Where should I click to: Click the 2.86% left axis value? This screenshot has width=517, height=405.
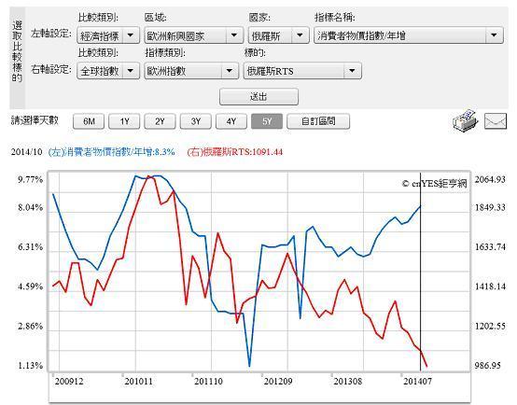31,327
